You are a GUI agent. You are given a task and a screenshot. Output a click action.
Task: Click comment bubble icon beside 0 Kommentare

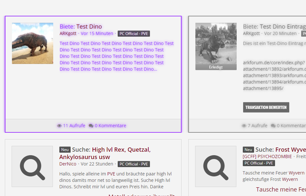(x=91, y=126)
